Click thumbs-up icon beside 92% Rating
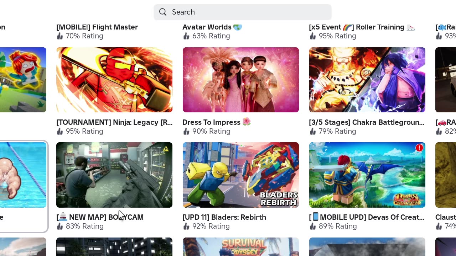This screenshot has width=456, height=256. tap(186, 226)
